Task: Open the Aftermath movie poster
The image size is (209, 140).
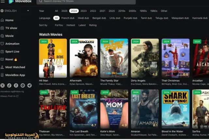Action: coord(84,58)
